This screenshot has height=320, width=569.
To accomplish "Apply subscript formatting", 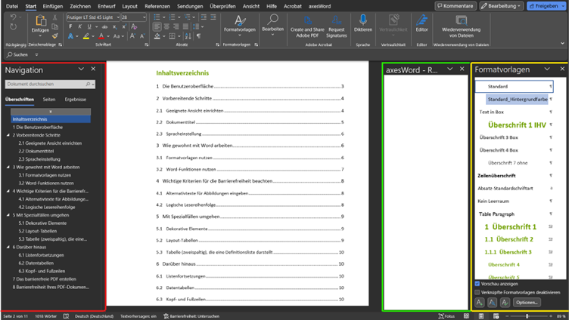I will point(115,26).
